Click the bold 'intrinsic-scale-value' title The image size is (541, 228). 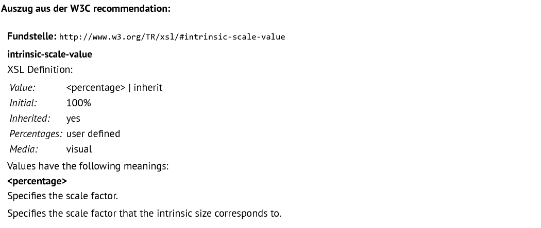click(x=49, y=54)
